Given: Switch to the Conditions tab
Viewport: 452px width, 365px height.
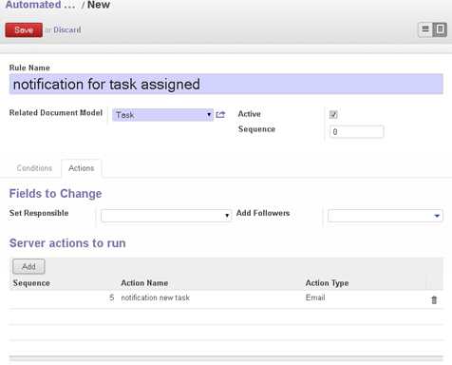Looking at the screenshot, I should coord(34,168).
